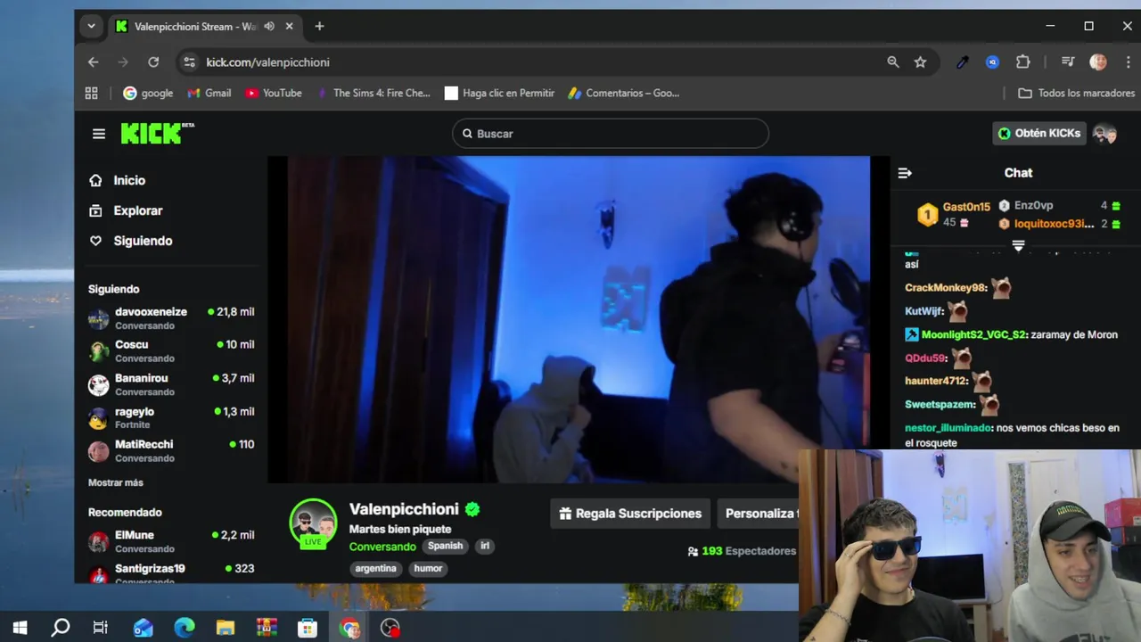This screenshot has width=1141, height=642.
Task: Click the address bar URL
Action: coord(267,62)
